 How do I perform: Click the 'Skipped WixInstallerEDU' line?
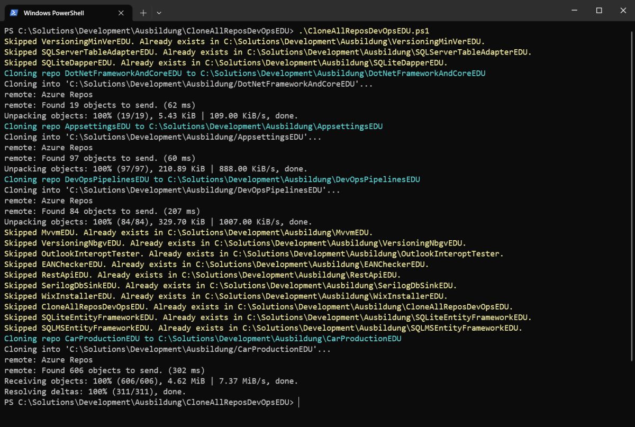click(x=226, y=295)
